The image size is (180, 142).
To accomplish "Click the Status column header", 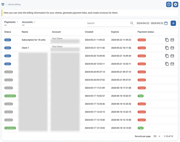I will pos(8,32).
